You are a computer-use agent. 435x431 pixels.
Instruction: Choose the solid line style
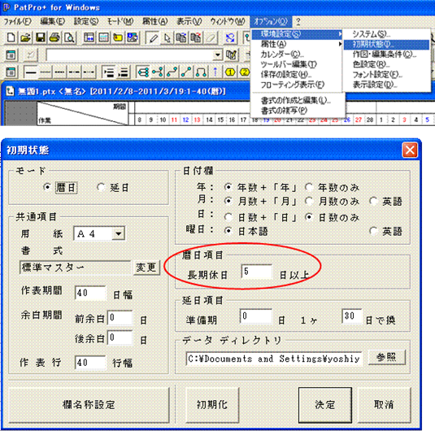coord(31,72)
